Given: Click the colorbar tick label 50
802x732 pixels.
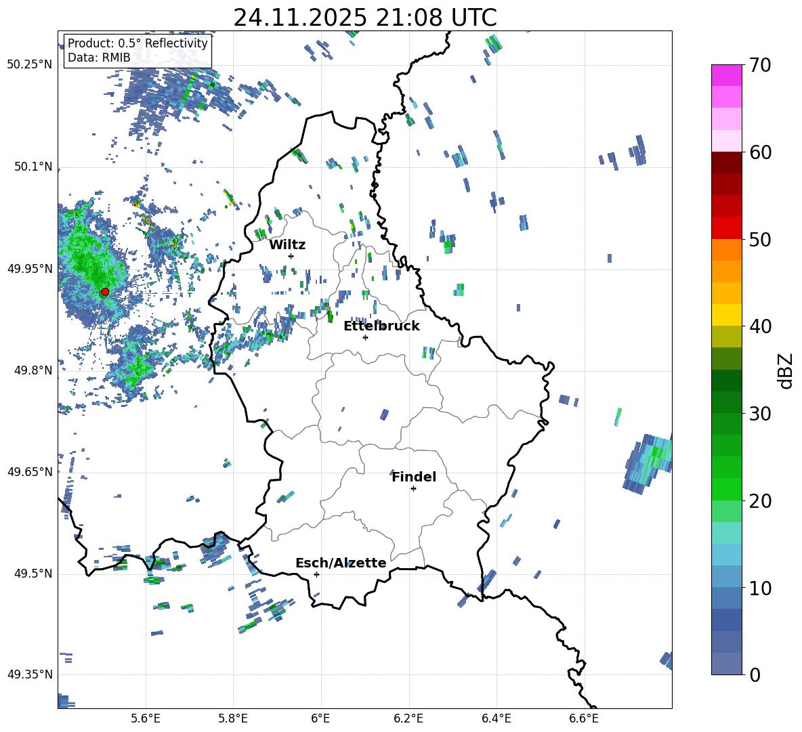Looking at the screenshot, I should coord(760,240).
